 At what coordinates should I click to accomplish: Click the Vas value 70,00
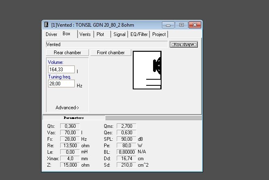click(x=70, y=133)
